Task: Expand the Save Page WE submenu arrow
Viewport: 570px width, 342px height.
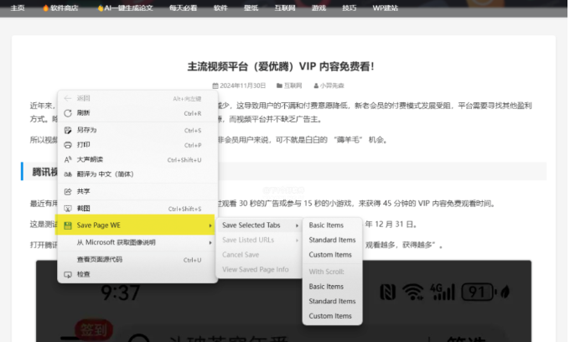Action: click(x=210, y=225)
